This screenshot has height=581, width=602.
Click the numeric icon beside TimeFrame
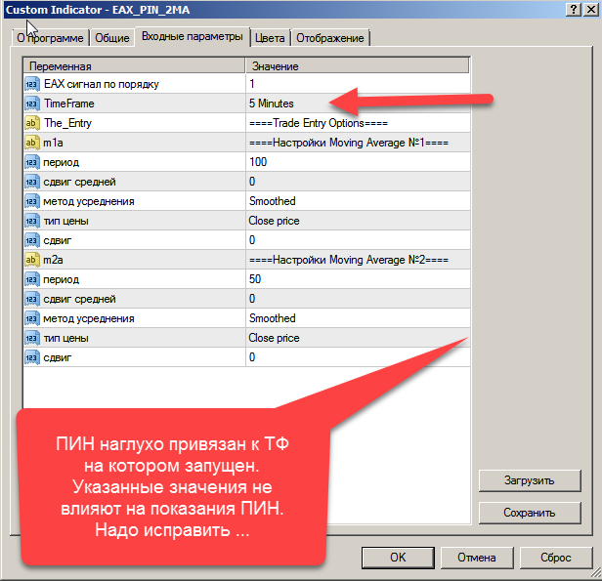coord(32,104)
